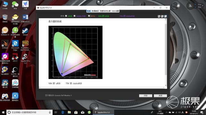The width and height of the screenshot is (206, 115).
Task: Open the Steam desktop shortcut
Action: [x=25, y=31]
